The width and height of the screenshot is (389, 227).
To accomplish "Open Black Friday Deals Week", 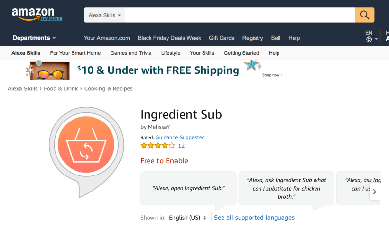I will 169,38.
